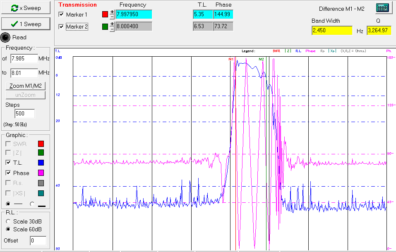Viewport: 396px width, 252px height.
Task: Click the Zoom M1/M2 button
Action: pos(26,86)
